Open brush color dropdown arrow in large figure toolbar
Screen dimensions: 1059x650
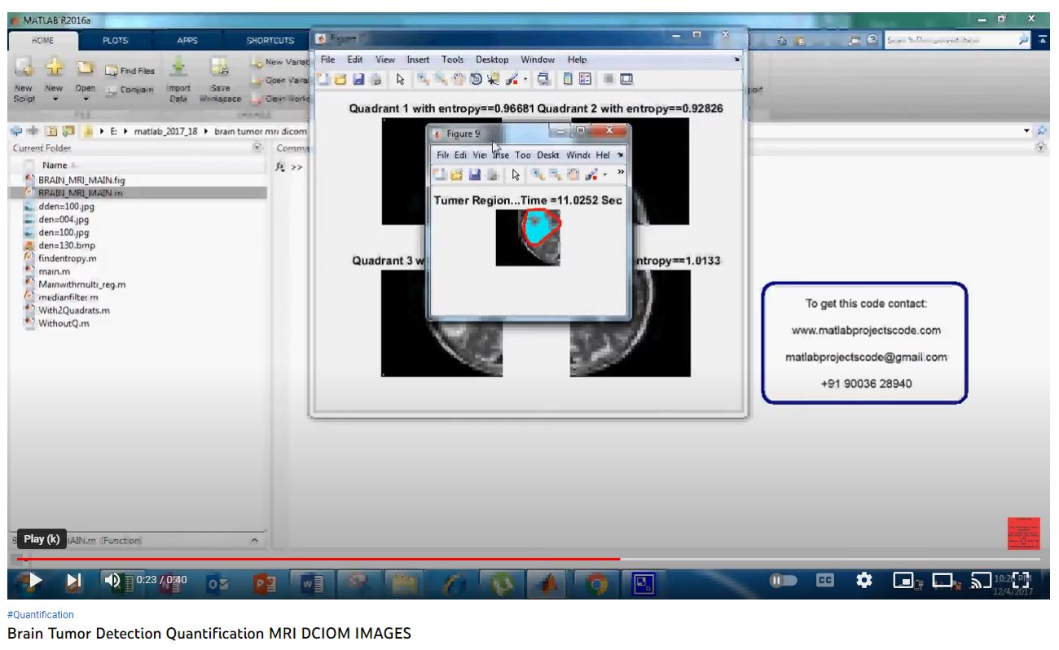(525, 80)
